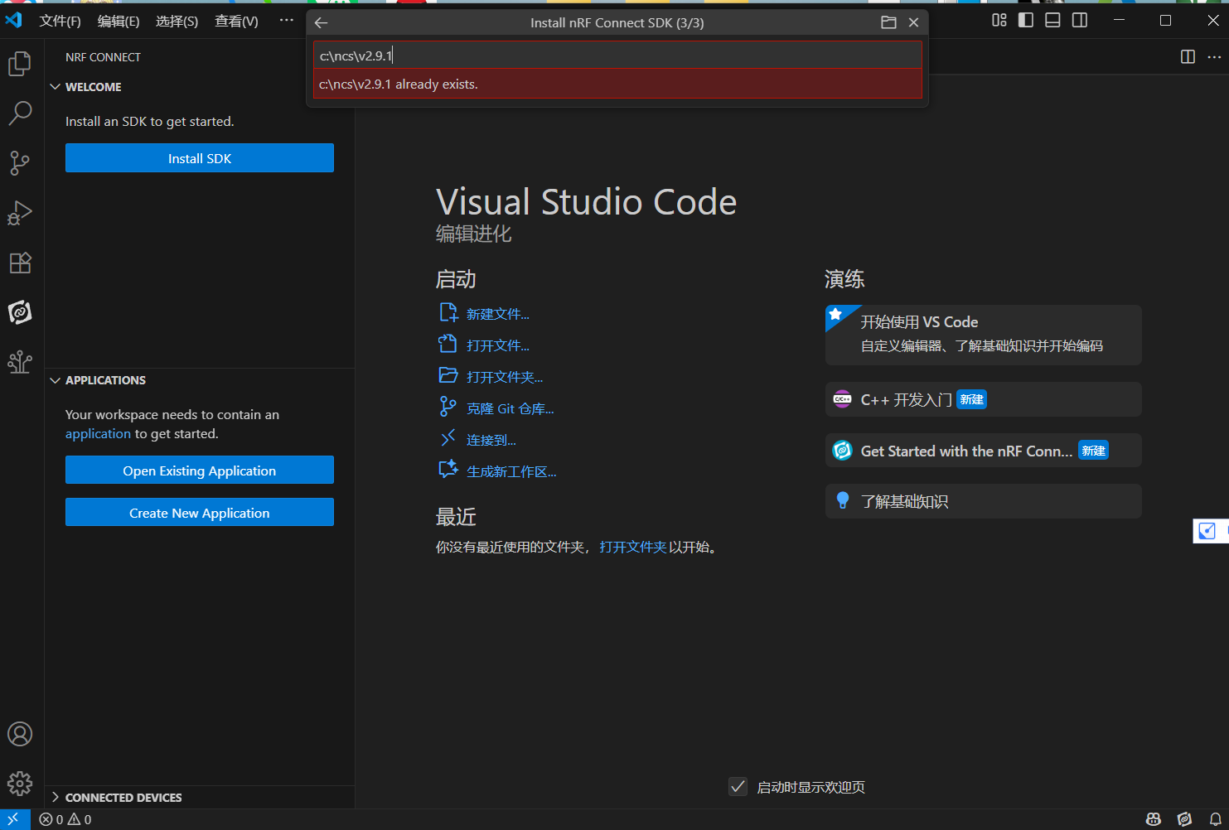Click the 打开文件... link
Image resolution: width=1229 pixels, height=830 pixels.
coord(497,345)
